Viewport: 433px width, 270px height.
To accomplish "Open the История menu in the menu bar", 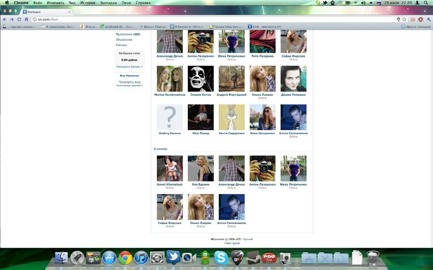I will point(88,3).
